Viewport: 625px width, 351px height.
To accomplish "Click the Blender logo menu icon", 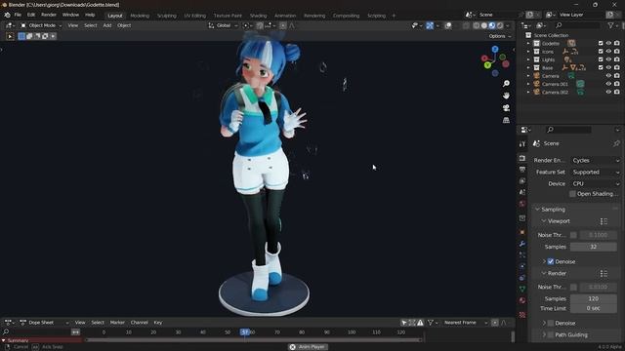I will pyautogui.click(x=7, y=15).
